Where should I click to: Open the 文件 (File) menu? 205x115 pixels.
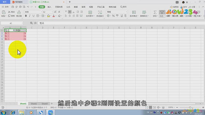(x=5, y=7)
